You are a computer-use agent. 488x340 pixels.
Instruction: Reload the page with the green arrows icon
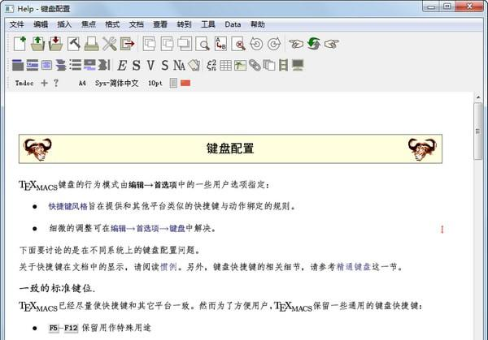tap(314, 44)
